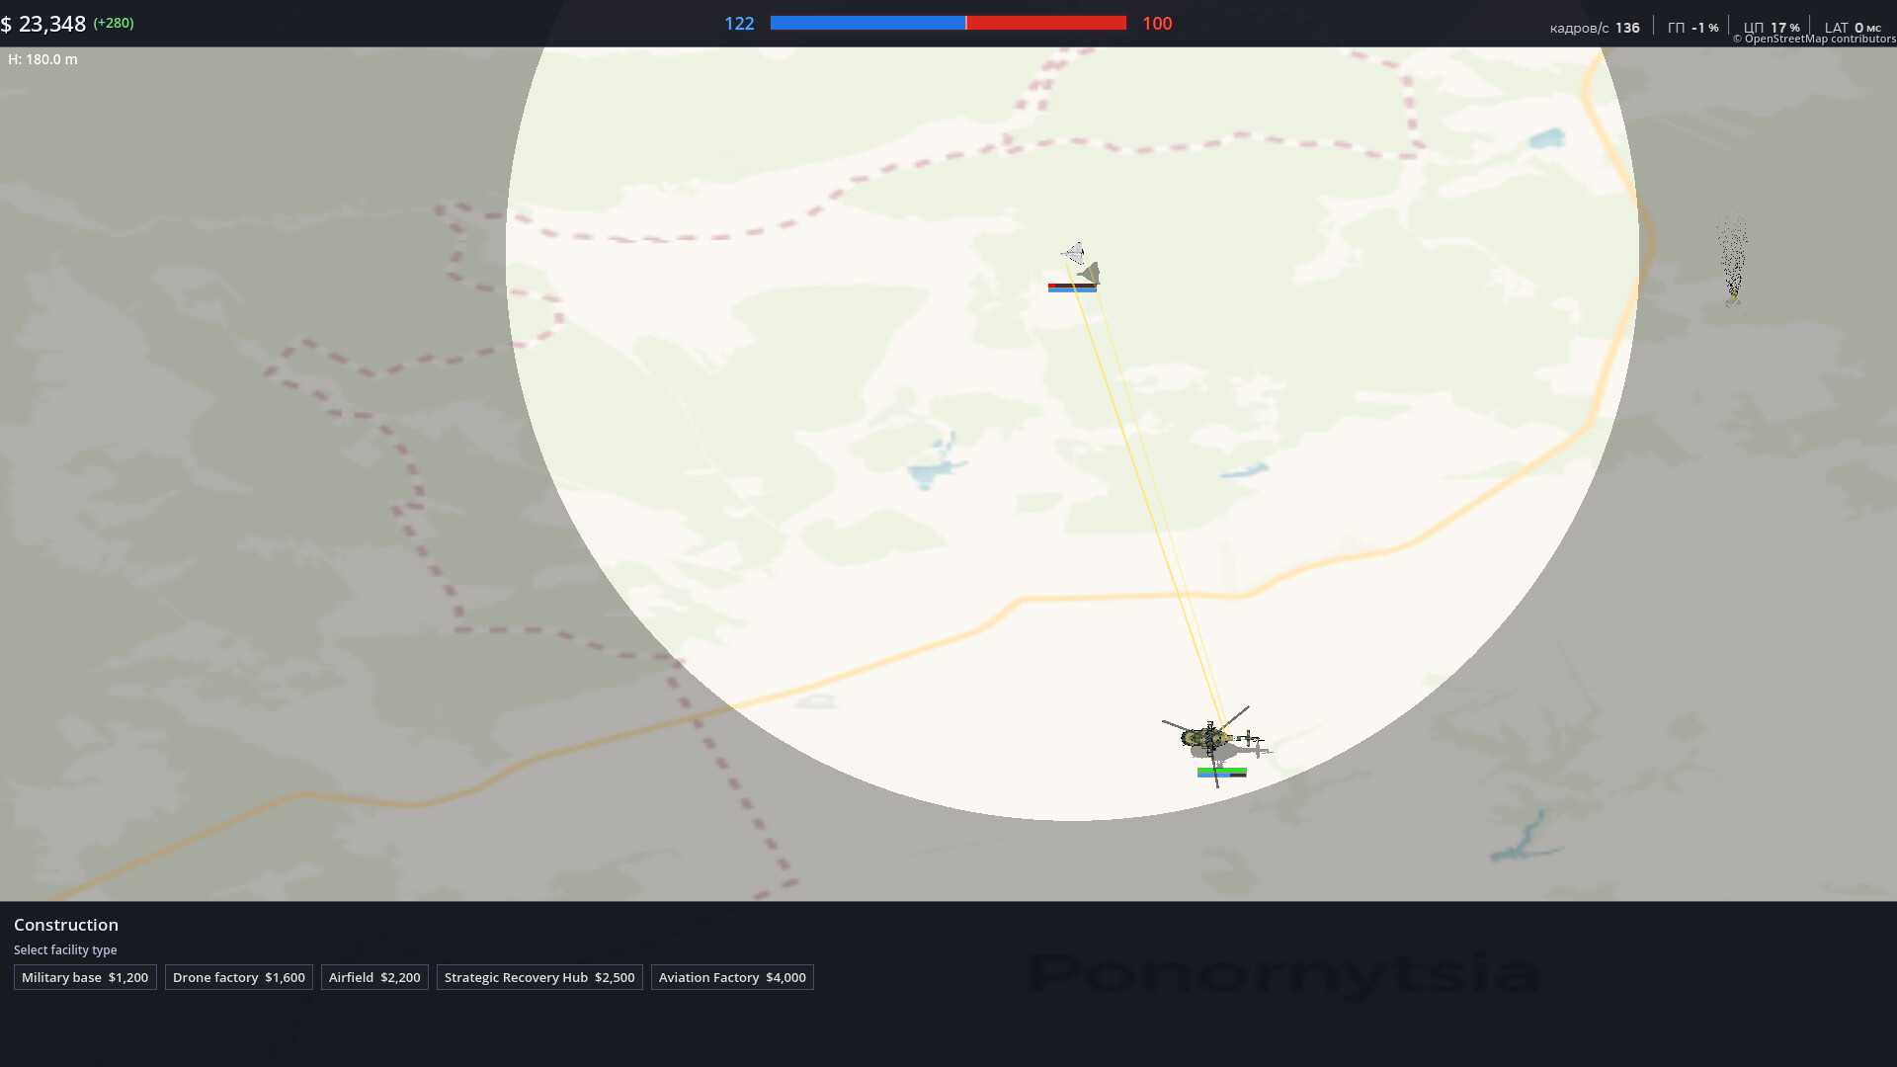Click the blue team score 122
This screenshot has width=1897, height=1067.
(739, 24)
